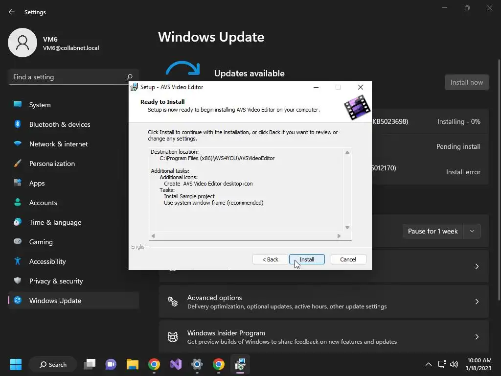The height and width of the screenshot is (376, 501).
Task: Open Task View from the taskbar
Action: tap(90, 364)
